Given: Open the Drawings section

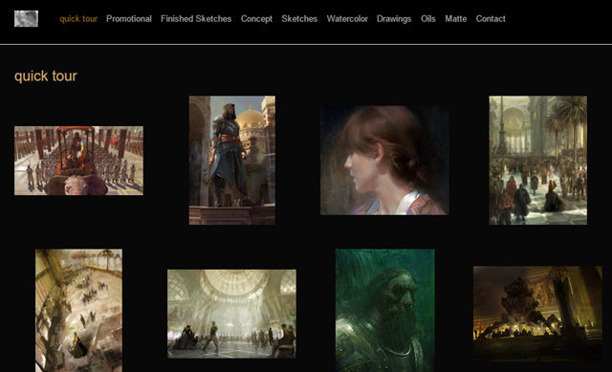Looking at the screenshot, I should [394, 19].
